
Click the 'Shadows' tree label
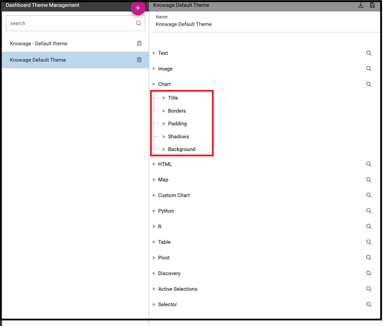tap(178, 136)
